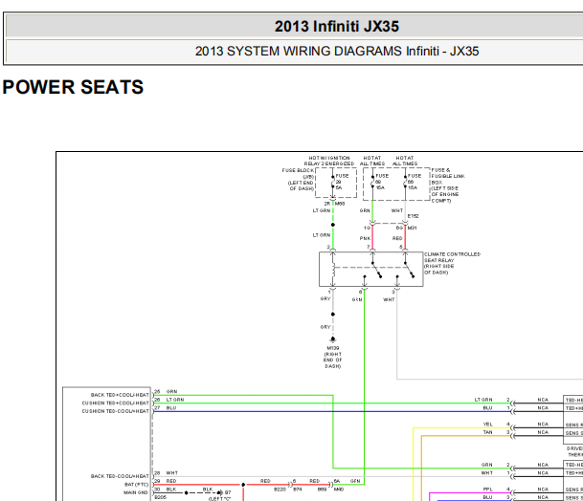Image resolution: width=583 pixels, height=501 pixels.
Task: Click the 'TAN' wire color label
Action: 488,432
